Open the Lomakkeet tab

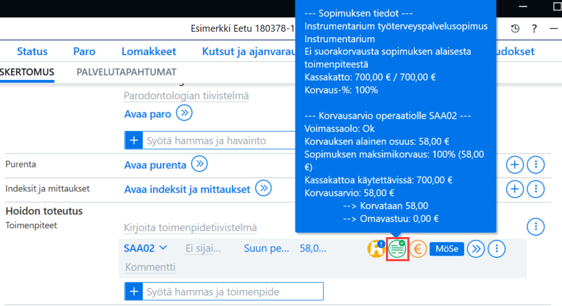[x=148, y=51]
